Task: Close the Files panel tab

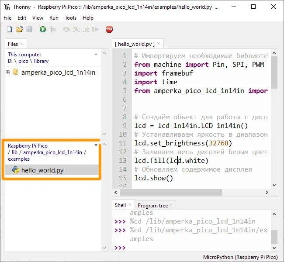Action: pyautogui.click(x=22, y=44)
